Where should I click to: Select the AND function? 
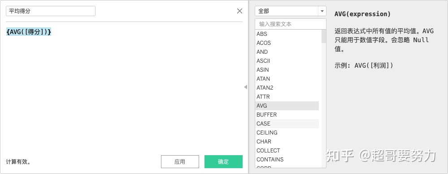point(287,52)
